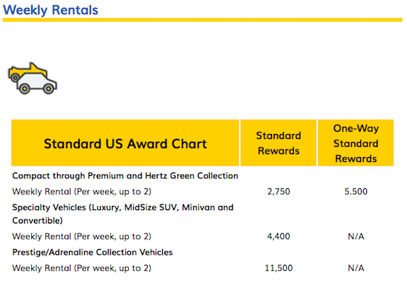Click the N/A value beside 11,500
The width and height of the screenshot is (407, 281).
point(355,269)
